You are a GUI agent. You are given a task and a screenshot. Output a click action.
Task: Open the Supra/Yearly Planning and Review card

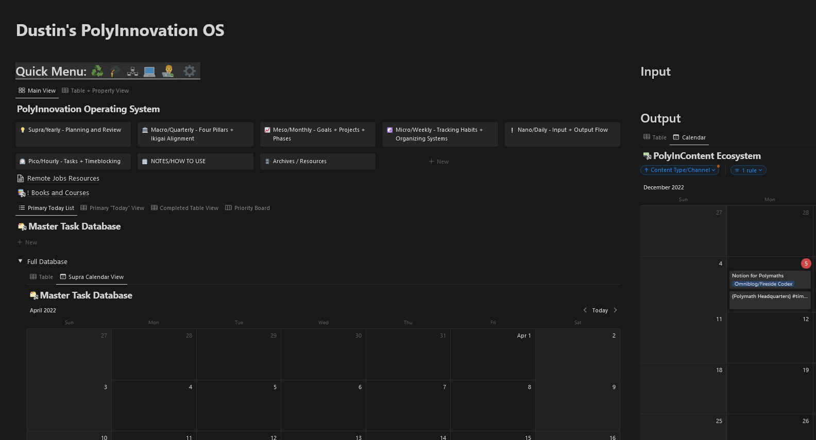(73, 134)
